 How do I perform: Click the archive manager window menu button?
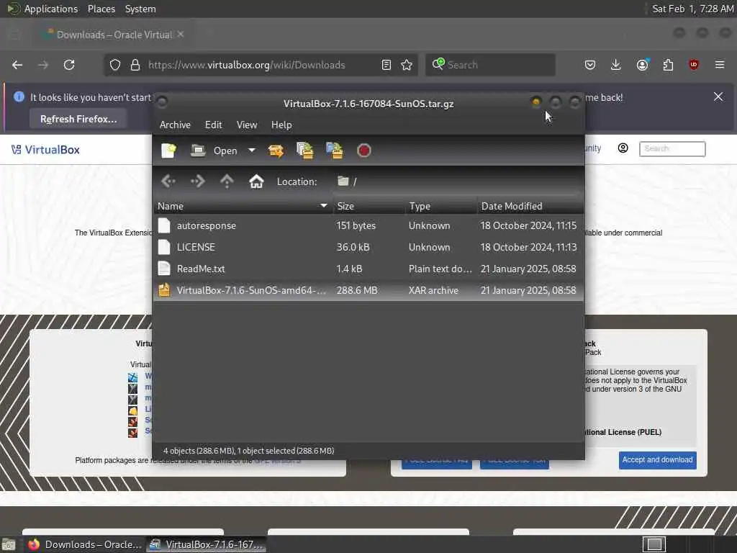point(162,102)
